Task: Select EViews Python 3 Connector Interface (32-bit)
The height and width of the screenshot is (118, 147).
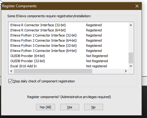Action: pos(69,46)
